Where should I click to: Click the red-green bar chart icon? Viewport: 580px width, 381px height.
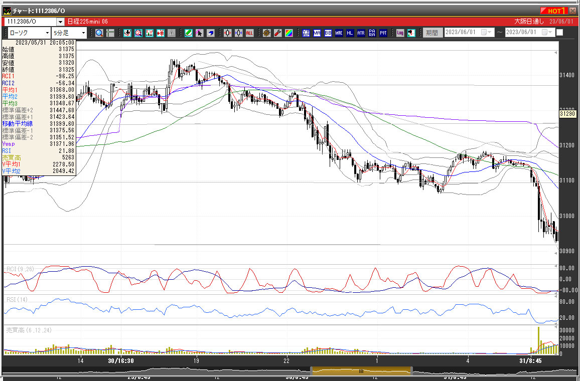coord(150,33)
